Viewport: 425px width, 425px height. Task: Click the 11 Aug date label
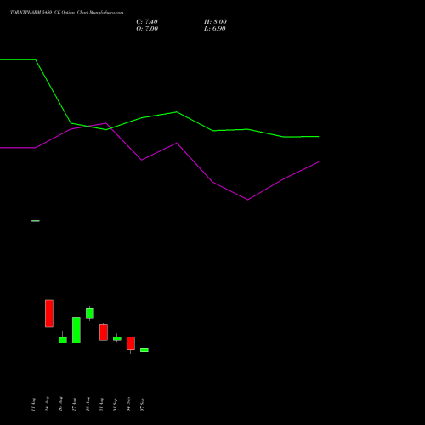[x=33, y=405]
